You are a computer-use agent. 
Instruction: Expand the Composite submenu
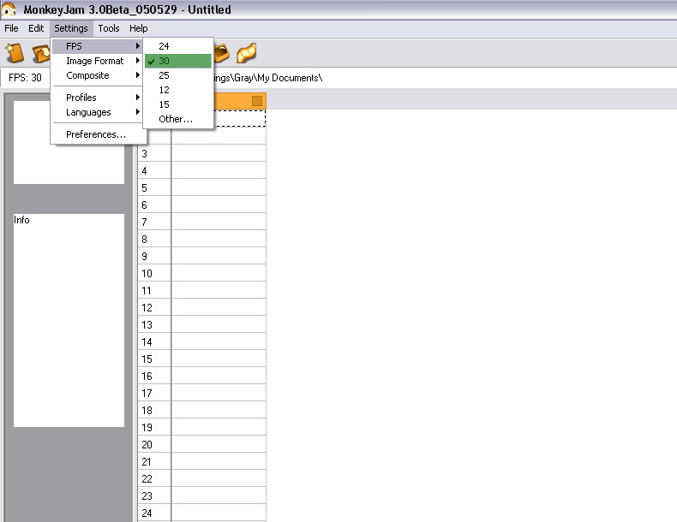pos(97,75)
